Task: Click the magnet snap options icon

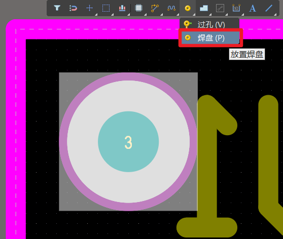Action: click(x=73, y=8)
